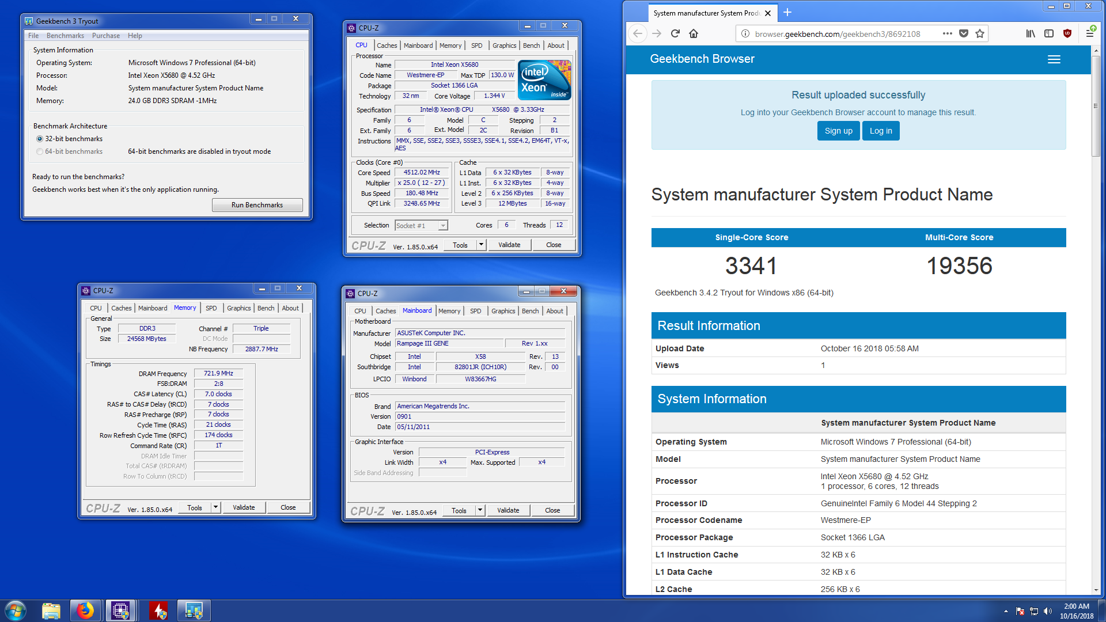The width and height of the screenshot is (1106, 622).
Task: Click Validate in top CPU-Z window
Action: pos(509,245)
